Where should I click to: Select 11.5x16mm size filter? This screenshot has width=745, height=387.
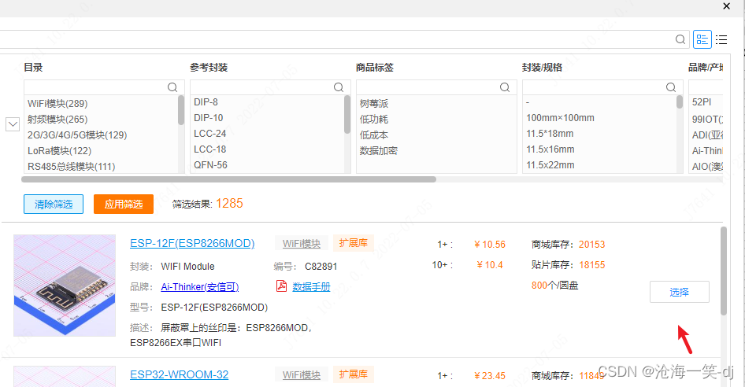click(550, 149)
